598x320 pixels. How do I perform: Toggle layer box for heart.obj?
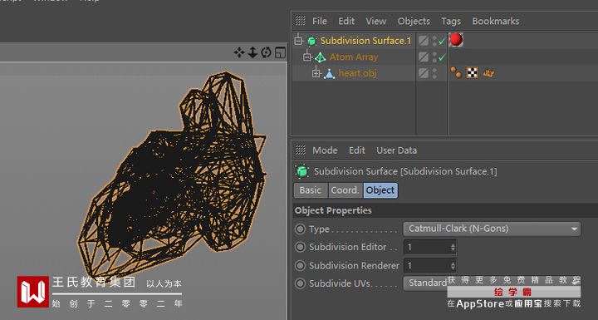click(x=424, y=73)
